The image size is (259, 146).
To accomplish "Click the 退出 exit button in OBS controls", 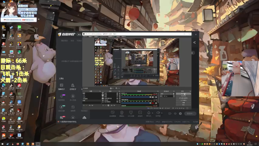I will [x=183, y=105].
